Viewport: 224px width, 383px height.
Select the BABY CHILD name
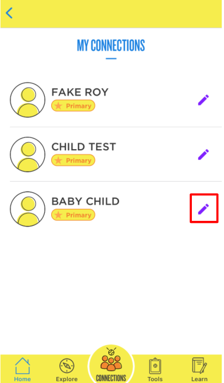pos(85,201)
